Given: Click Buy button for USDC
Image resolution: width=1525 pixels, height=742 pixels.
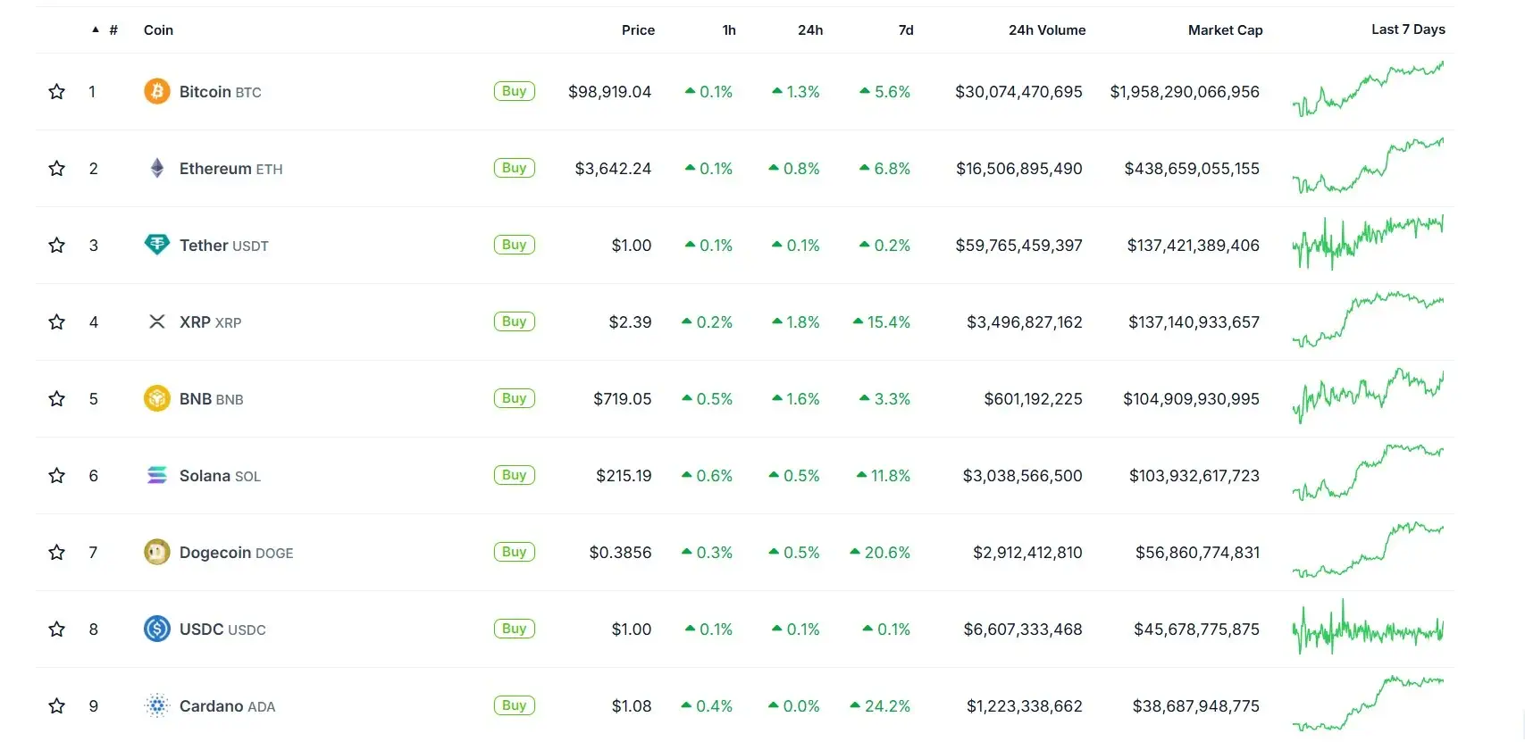Looking at the screenshot, I should tap(515, 629).
